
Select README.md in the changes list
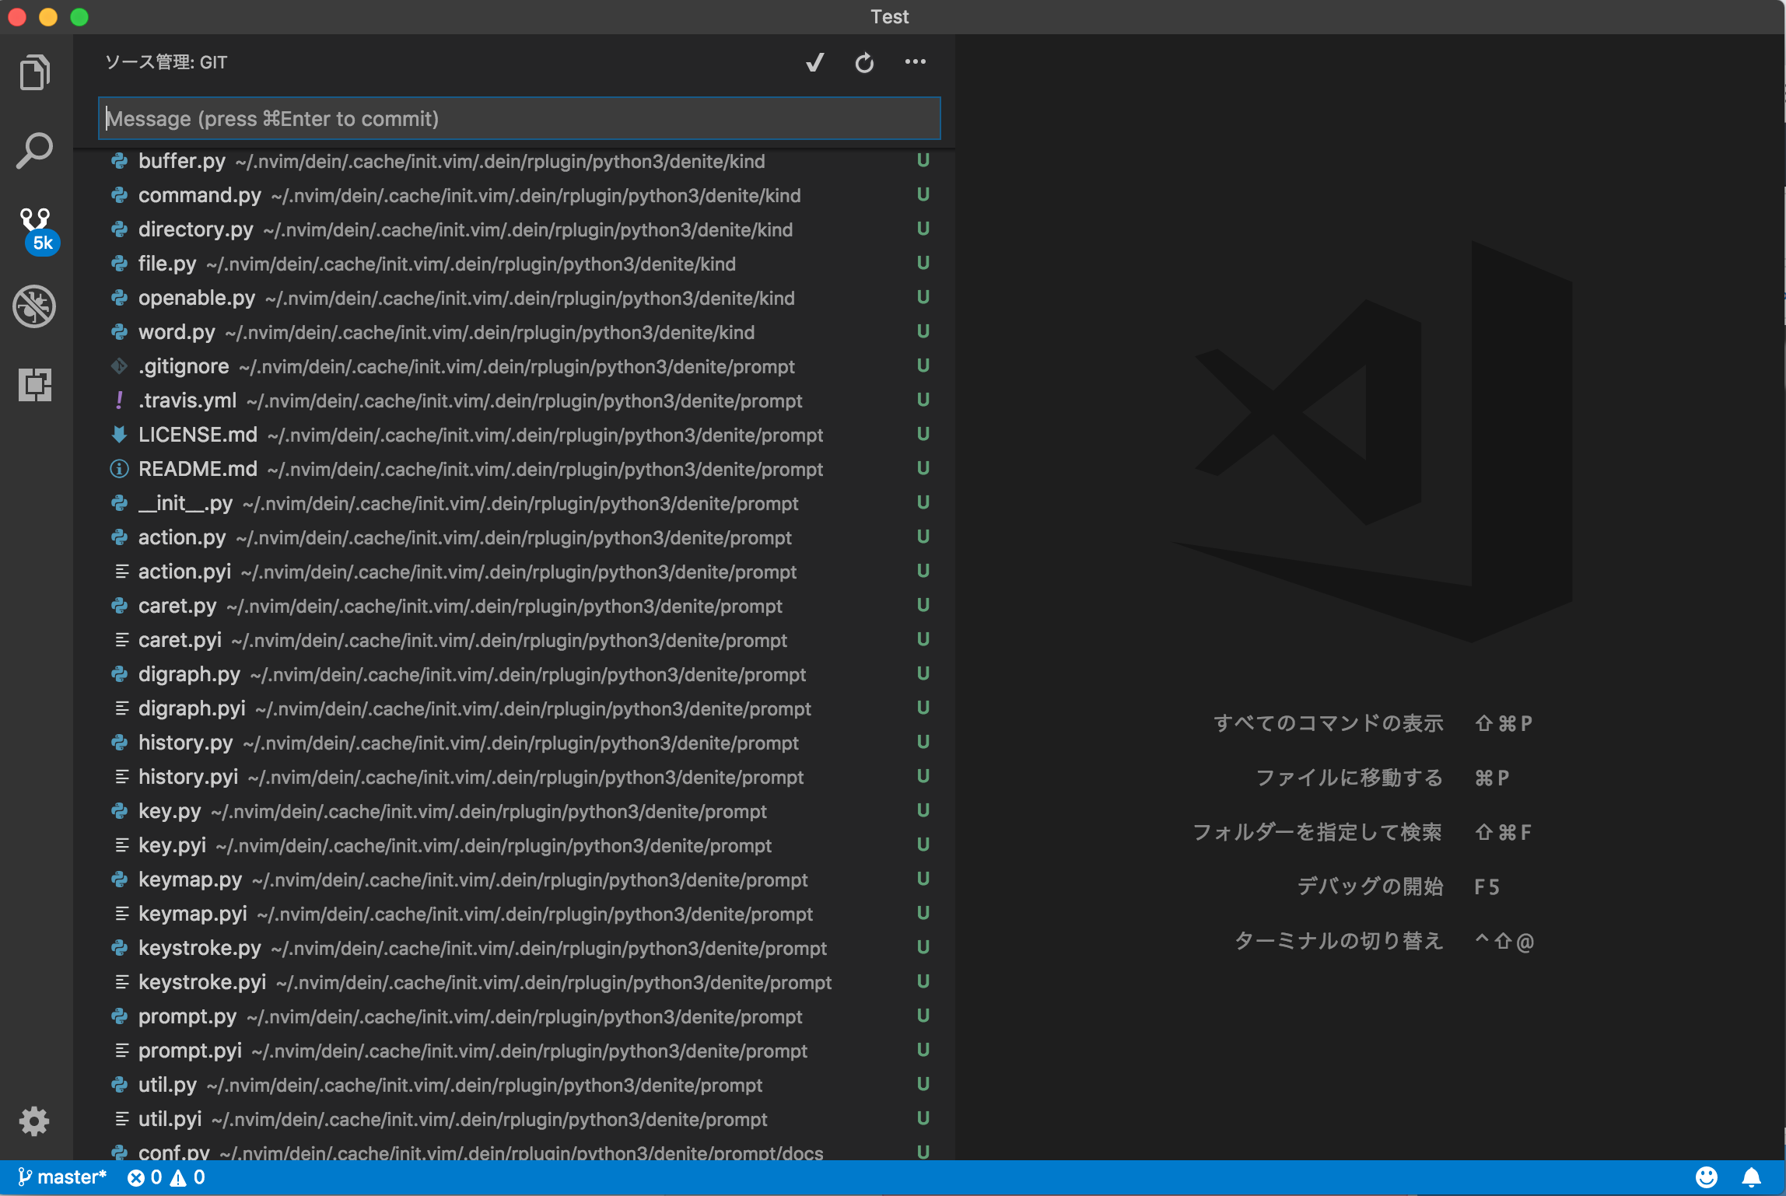[x=198, y=468]
